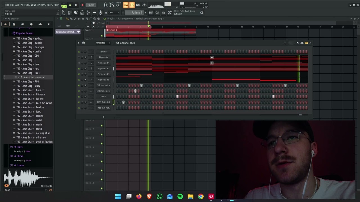Click the record button
Viewport: 360px width, 202px height.
point(82,5)
